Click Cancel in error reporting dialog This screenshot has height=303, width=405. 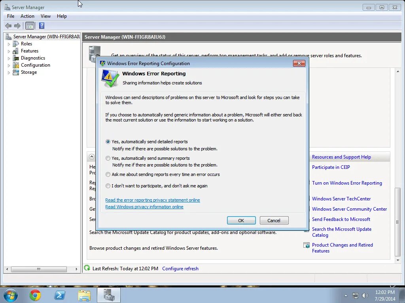[x=274, y=220]
